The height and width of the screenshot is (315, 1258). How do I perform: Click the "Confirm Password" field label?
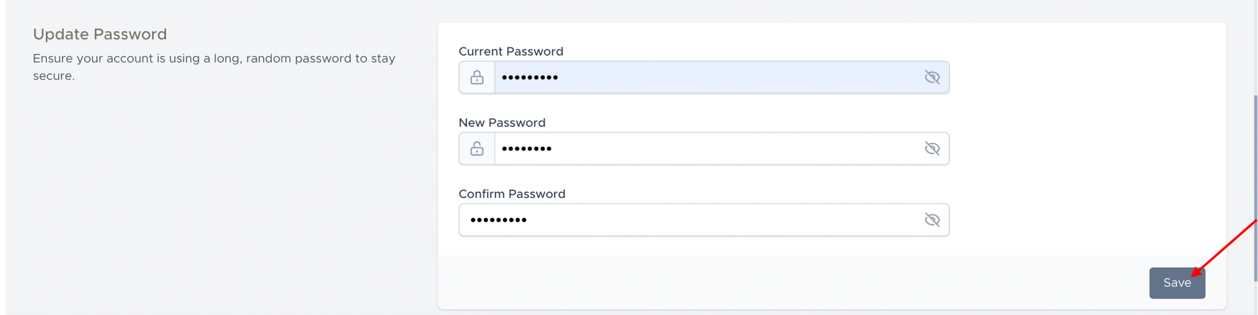(512, 194)
